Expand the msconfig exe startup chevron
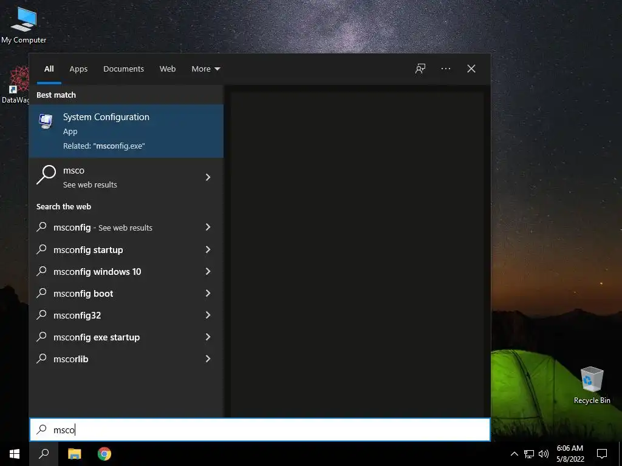The height and width of the screenshot is (466, 622). pyautogui.click(x=208, y=337)
